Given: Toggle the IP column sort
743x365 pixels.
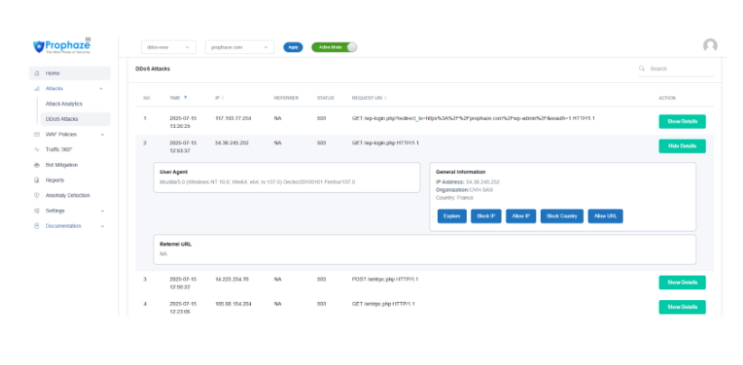Looking at the screenshot, I should pyautogui.click(x=222, y=97).
